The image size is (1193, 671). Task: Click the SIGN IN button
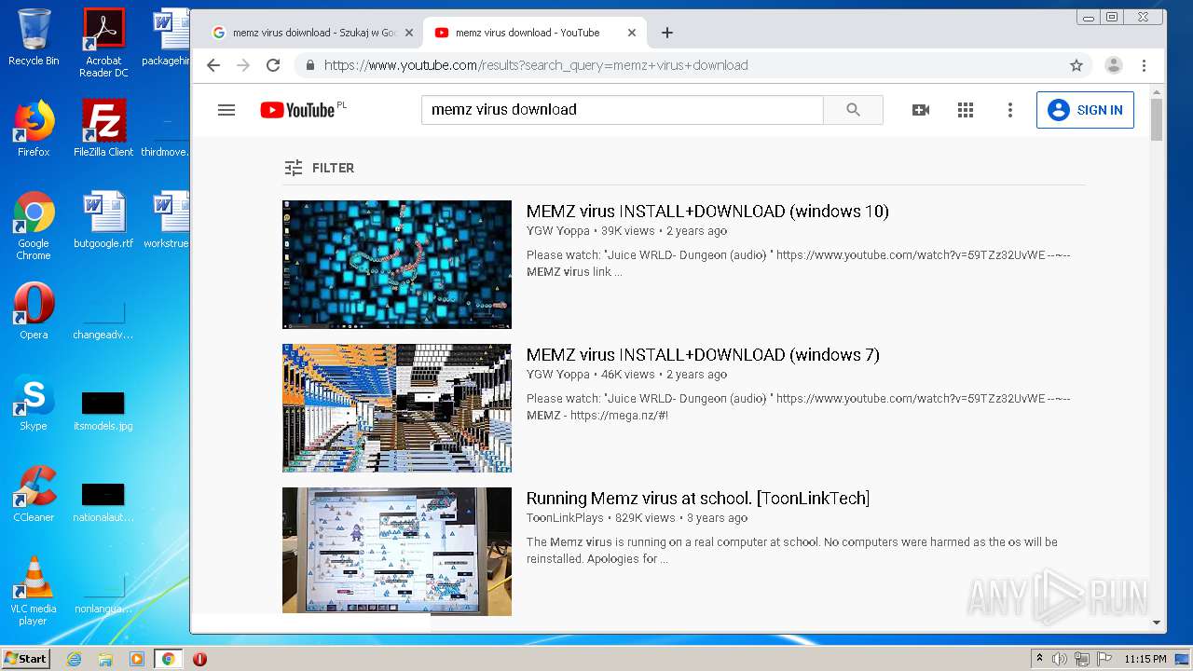[x=1085, y=110]
